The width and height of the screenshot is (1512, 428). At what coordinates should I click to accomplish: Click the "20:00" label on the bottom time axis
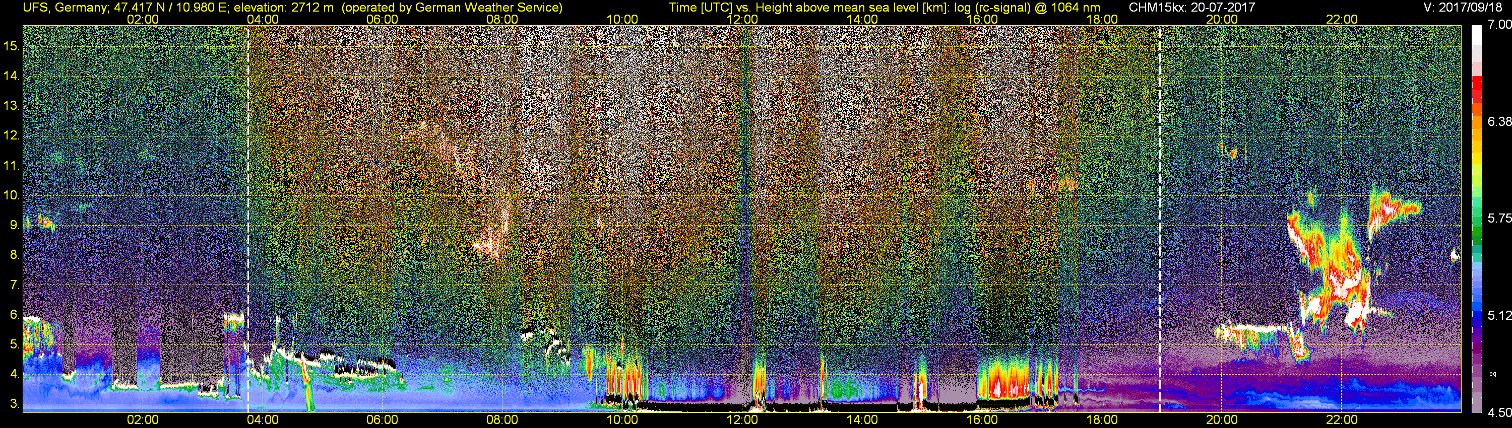pyautogui.click(x=1222, y=420)
